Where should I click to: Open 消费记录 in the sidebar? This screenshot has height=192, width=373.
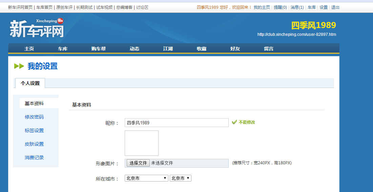(x=34, y=158)
